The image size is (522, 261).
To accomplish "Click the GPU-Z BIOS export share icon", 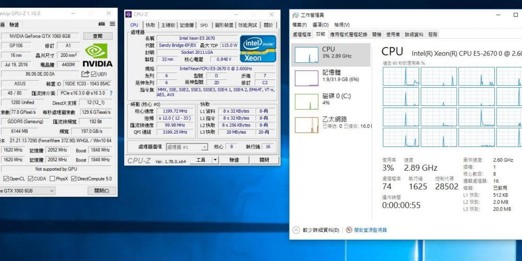I will (x=85, y=74).
